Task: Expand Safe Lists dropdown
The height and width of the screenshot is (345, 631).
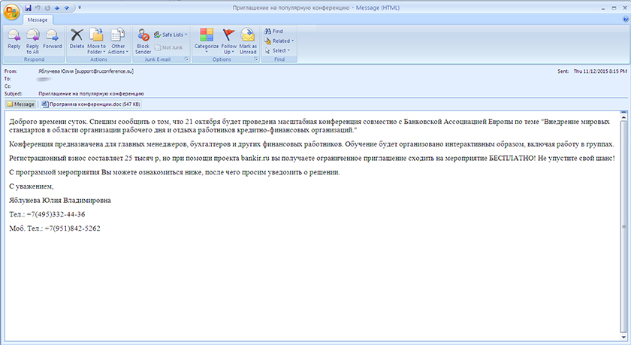Action: tap(171, 35)
